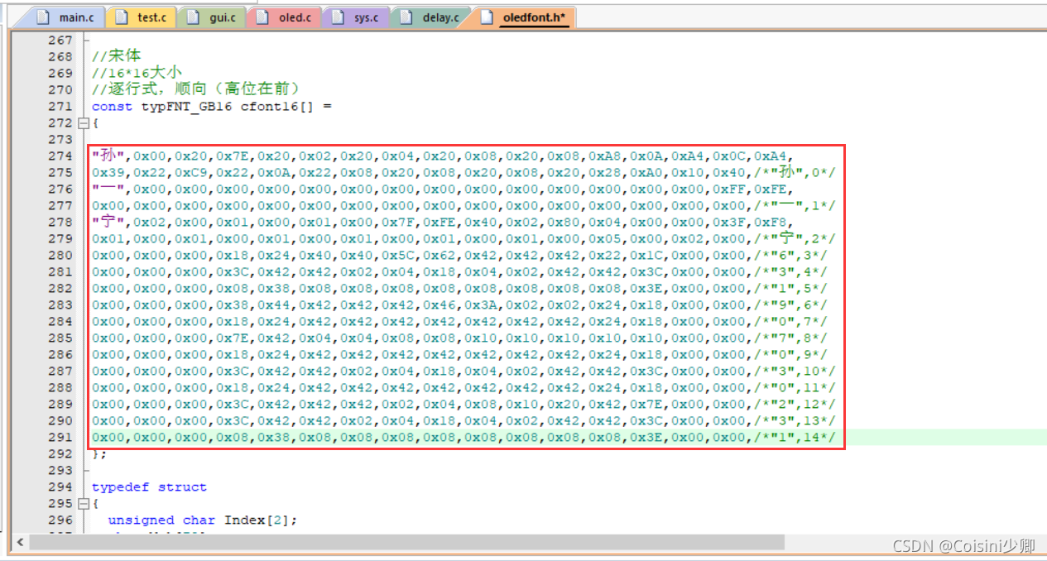Image resolution: width=1047 pixels, height=561 pixels.
Task: Click the value 0x5C on line 280
Action: 397,255
